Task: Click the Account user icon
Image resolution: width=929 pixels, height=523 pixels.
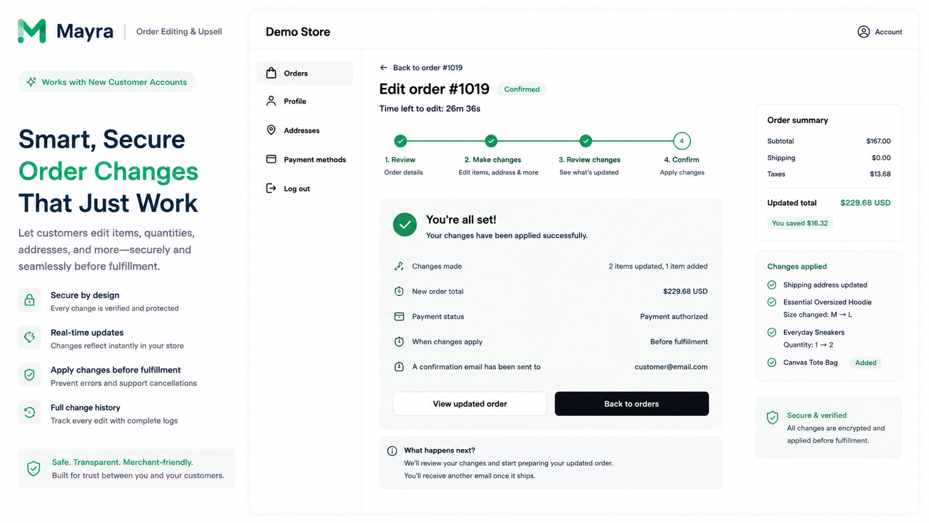Action: click(x=863, y=32)
